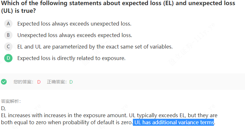Click the green selected D circle
Screen dimensions: 245x129
[8, 58]
